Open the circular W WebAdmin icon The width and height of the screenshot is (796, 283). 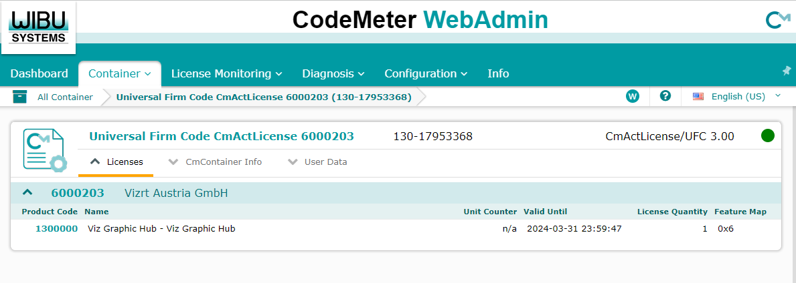[x=632, y=96]
